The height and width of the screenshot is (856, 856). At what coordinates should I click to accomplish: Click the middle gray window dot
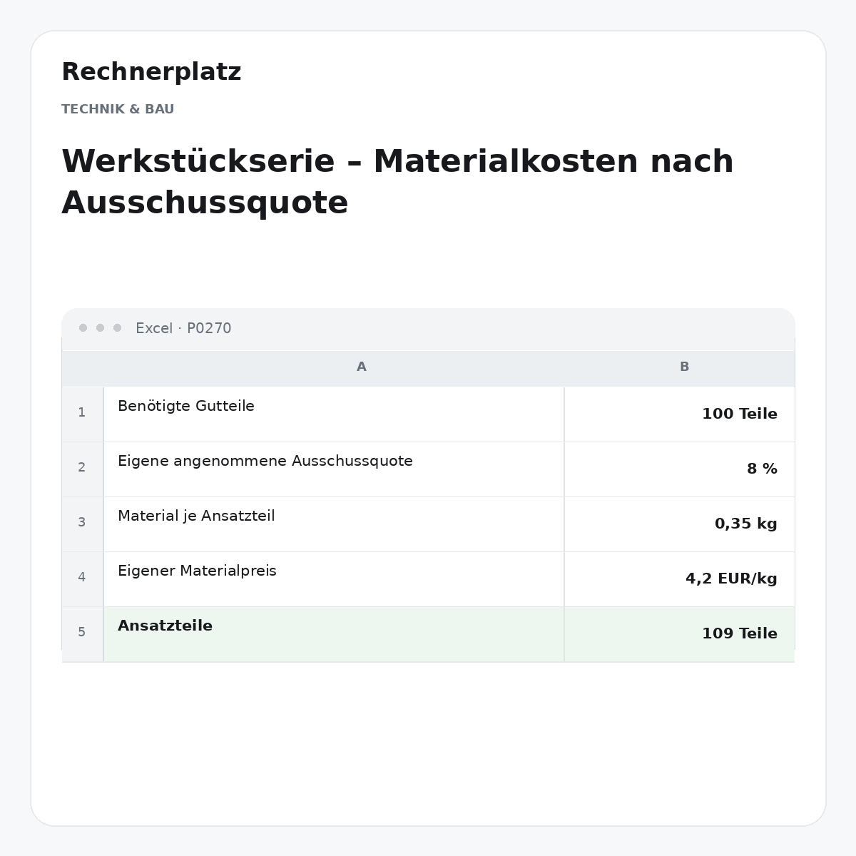click(x=100, y=328)
